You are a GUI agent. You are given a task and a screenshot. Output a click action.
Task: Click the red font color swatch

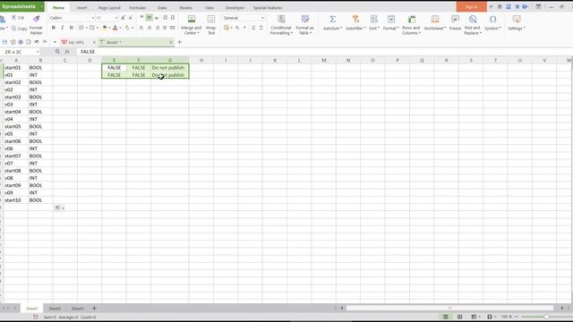pyautogui.click(x=115, y=28)
